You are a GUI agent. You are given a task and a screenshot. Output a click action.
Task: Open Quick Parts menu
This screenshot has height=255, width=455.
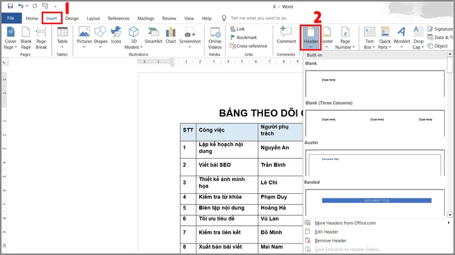tap(385, 38)
